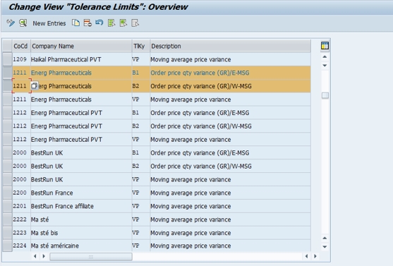This screenshot has width=393, height=266.
Task: Click the select-all corner cell left of CoCd
Action: point(7,46)
